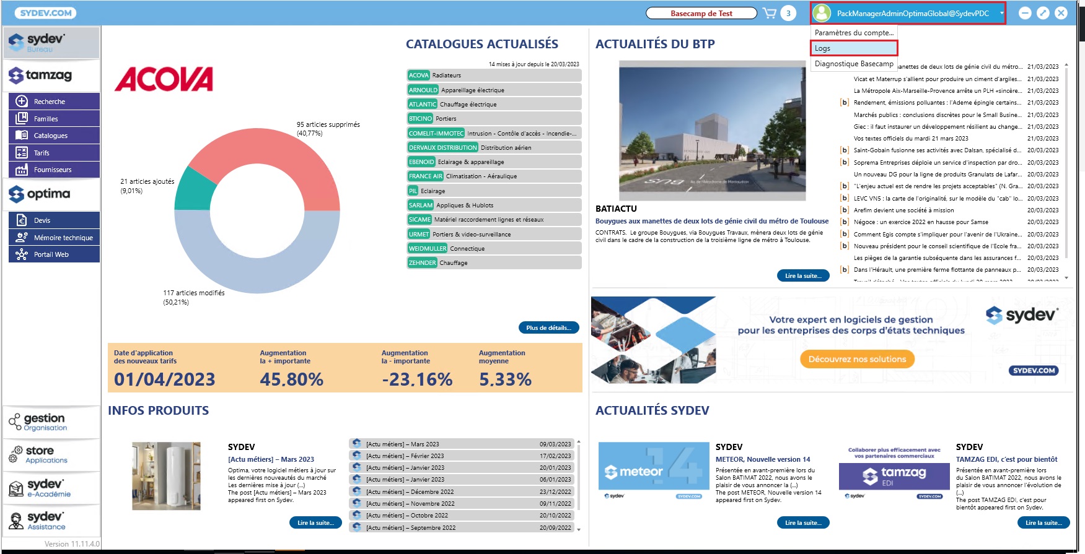1085x554 pixels.
Task: Open the ARNOULD Appareillage électrique catalogue
Action: [x=494, y=90]
